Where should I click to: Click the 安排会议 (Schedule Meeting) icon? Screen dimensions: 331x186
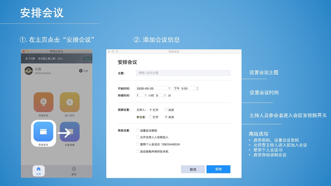[43, 131]
